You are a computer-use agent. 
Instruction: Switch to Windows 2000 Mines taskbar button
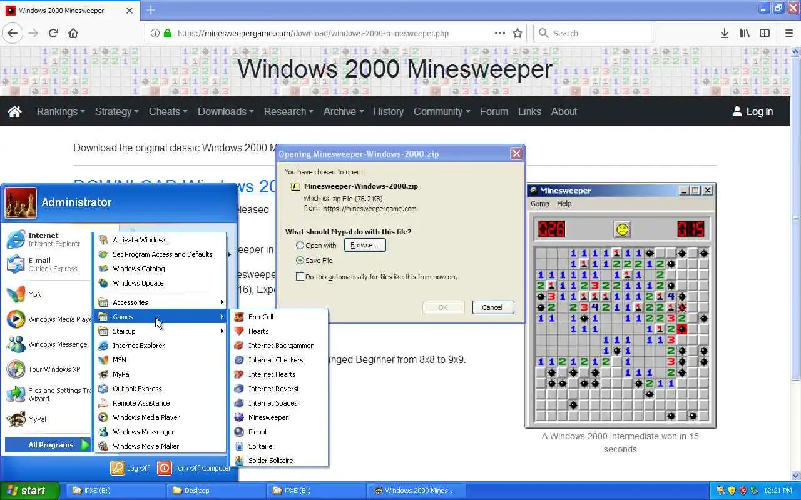(416, 491)
